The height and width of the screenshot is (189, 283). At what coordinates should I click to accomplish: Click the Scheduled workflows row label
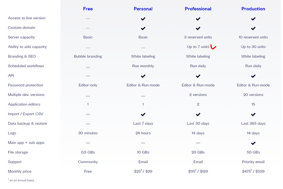point(26,66)
